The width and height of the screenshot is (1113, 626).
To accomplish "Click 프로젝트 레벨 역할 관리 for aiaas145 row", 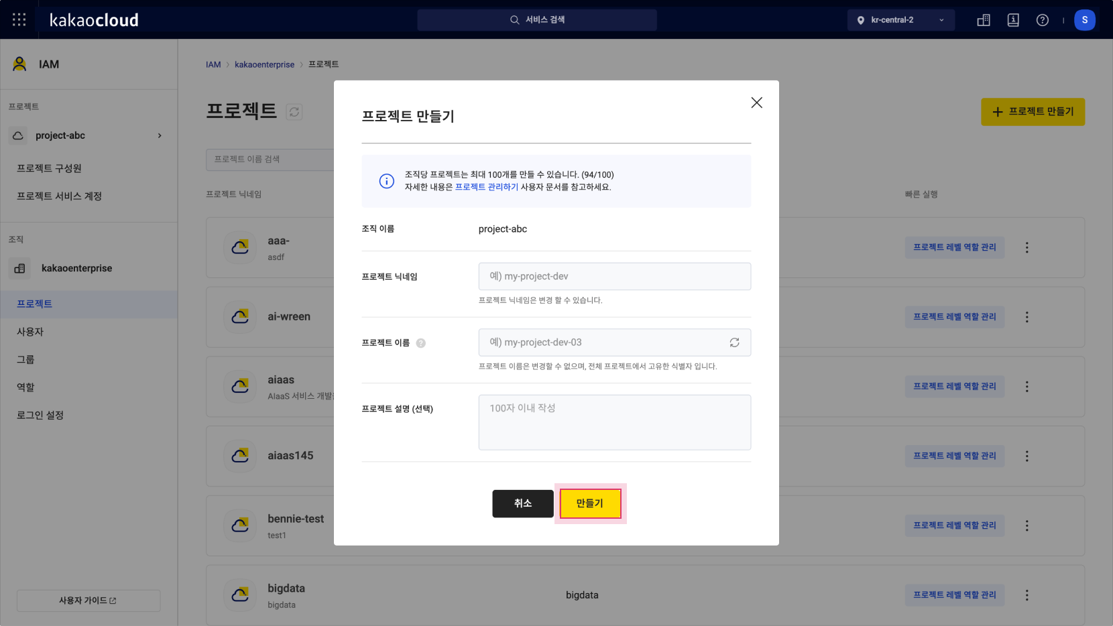I will pos(955,456).
